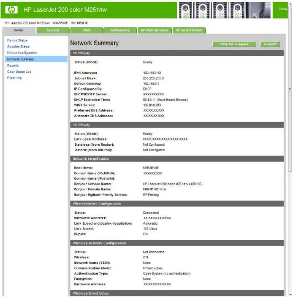292x297 pixels.
Task: Click the DHCP value for IP Configured By
Action: click(x=147, y=89)
